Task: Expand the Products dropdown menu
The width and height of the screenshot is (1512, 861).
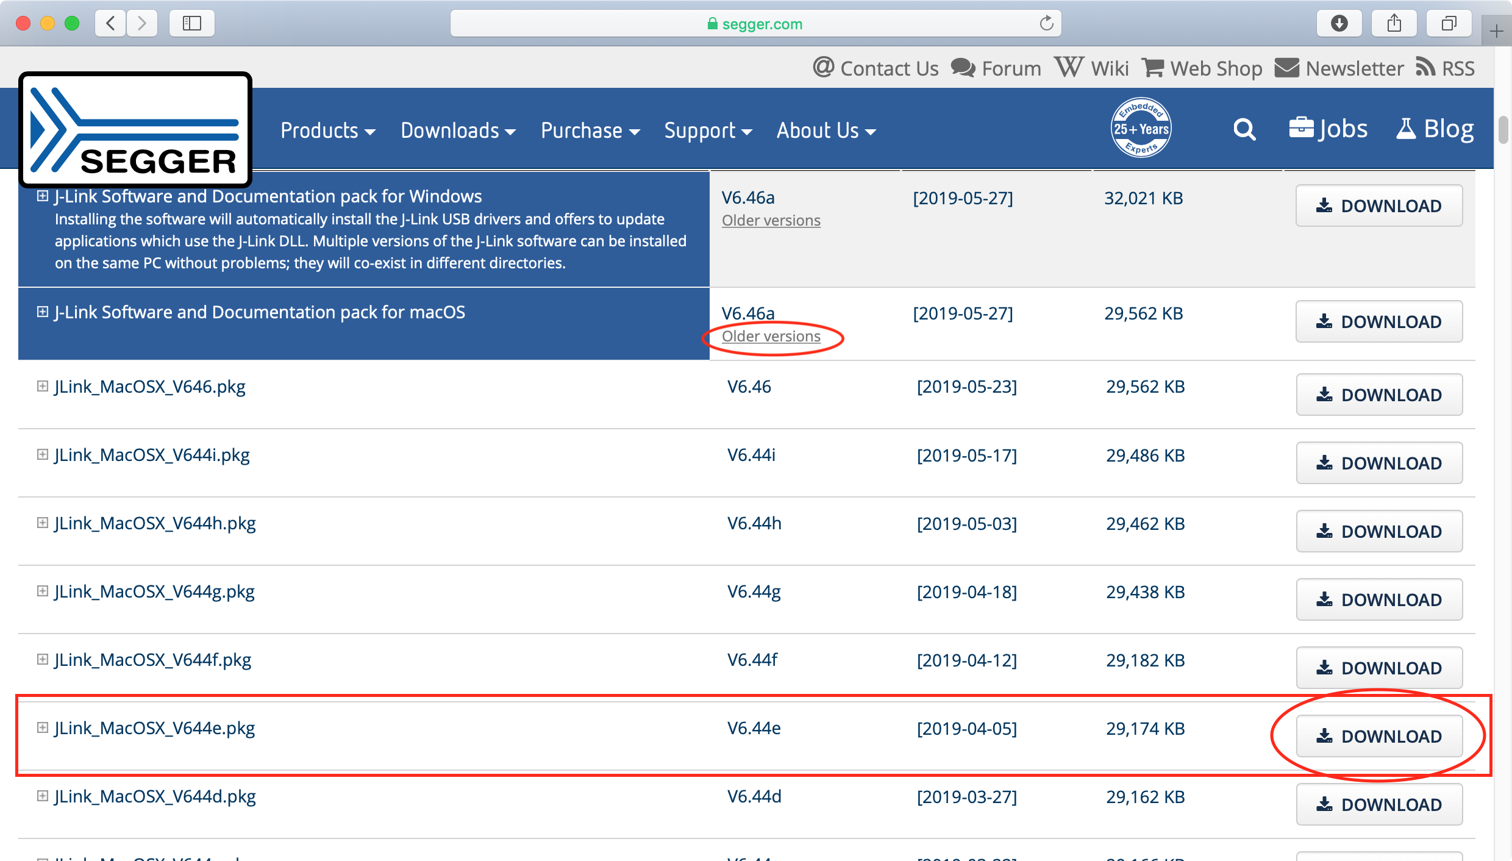Action: tap(326, 130)
